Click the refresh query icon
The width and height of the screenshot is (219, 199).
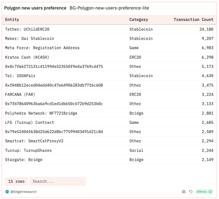pyautogui.click(x=191, y=192)
